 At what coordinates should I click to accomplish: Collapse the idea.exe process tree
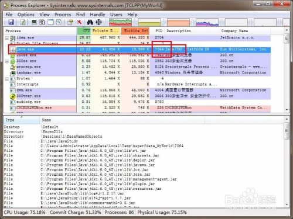(6, 38)
